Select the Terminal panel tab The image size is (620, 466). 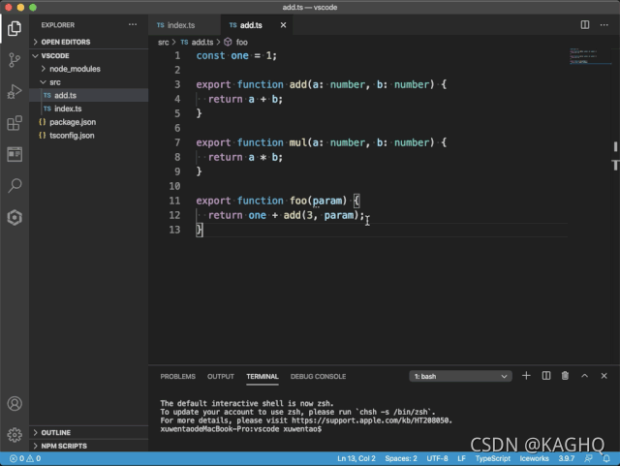tap(263, 376)
